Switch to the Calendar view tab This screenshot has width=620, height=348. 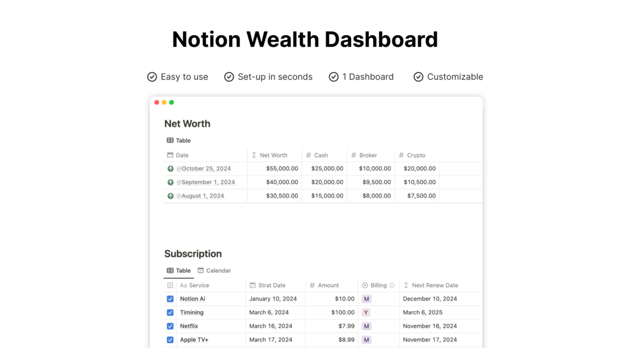click(x=214, y=271)
